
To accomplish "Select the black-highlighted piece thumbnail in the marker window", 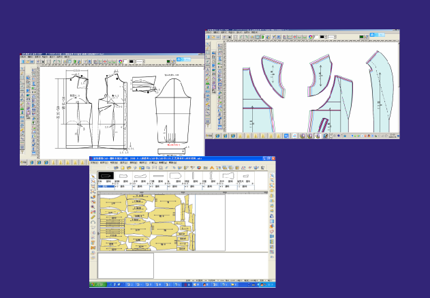I will (104, 176).
